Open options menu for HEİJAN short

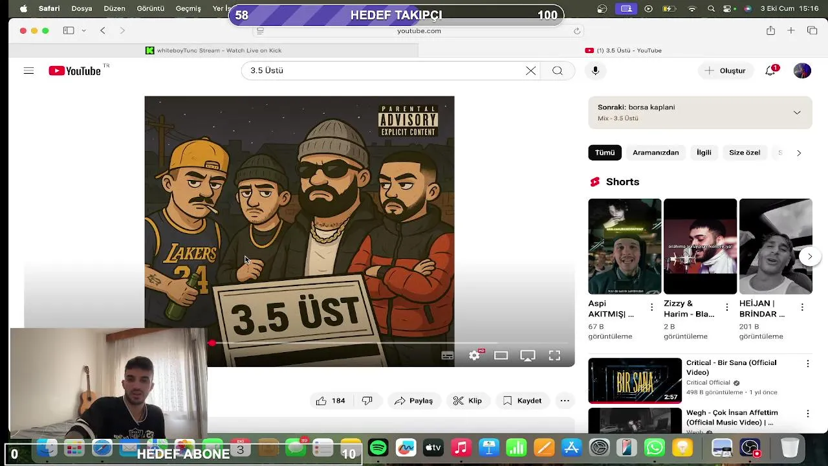click(x=802, y=307)
